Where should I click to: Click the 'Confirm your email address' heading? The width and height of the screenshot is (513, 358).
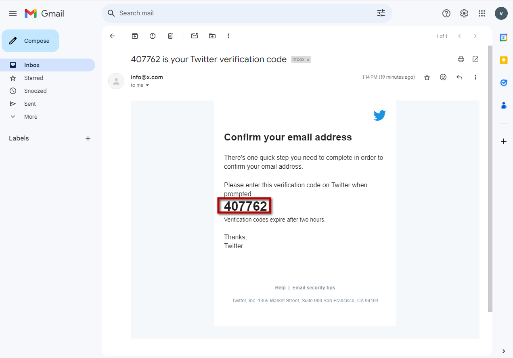[288, 137]
